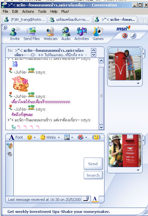Screen dimensions: 148x216
Task: Start a Webcam session
Action: pos(51,34)
